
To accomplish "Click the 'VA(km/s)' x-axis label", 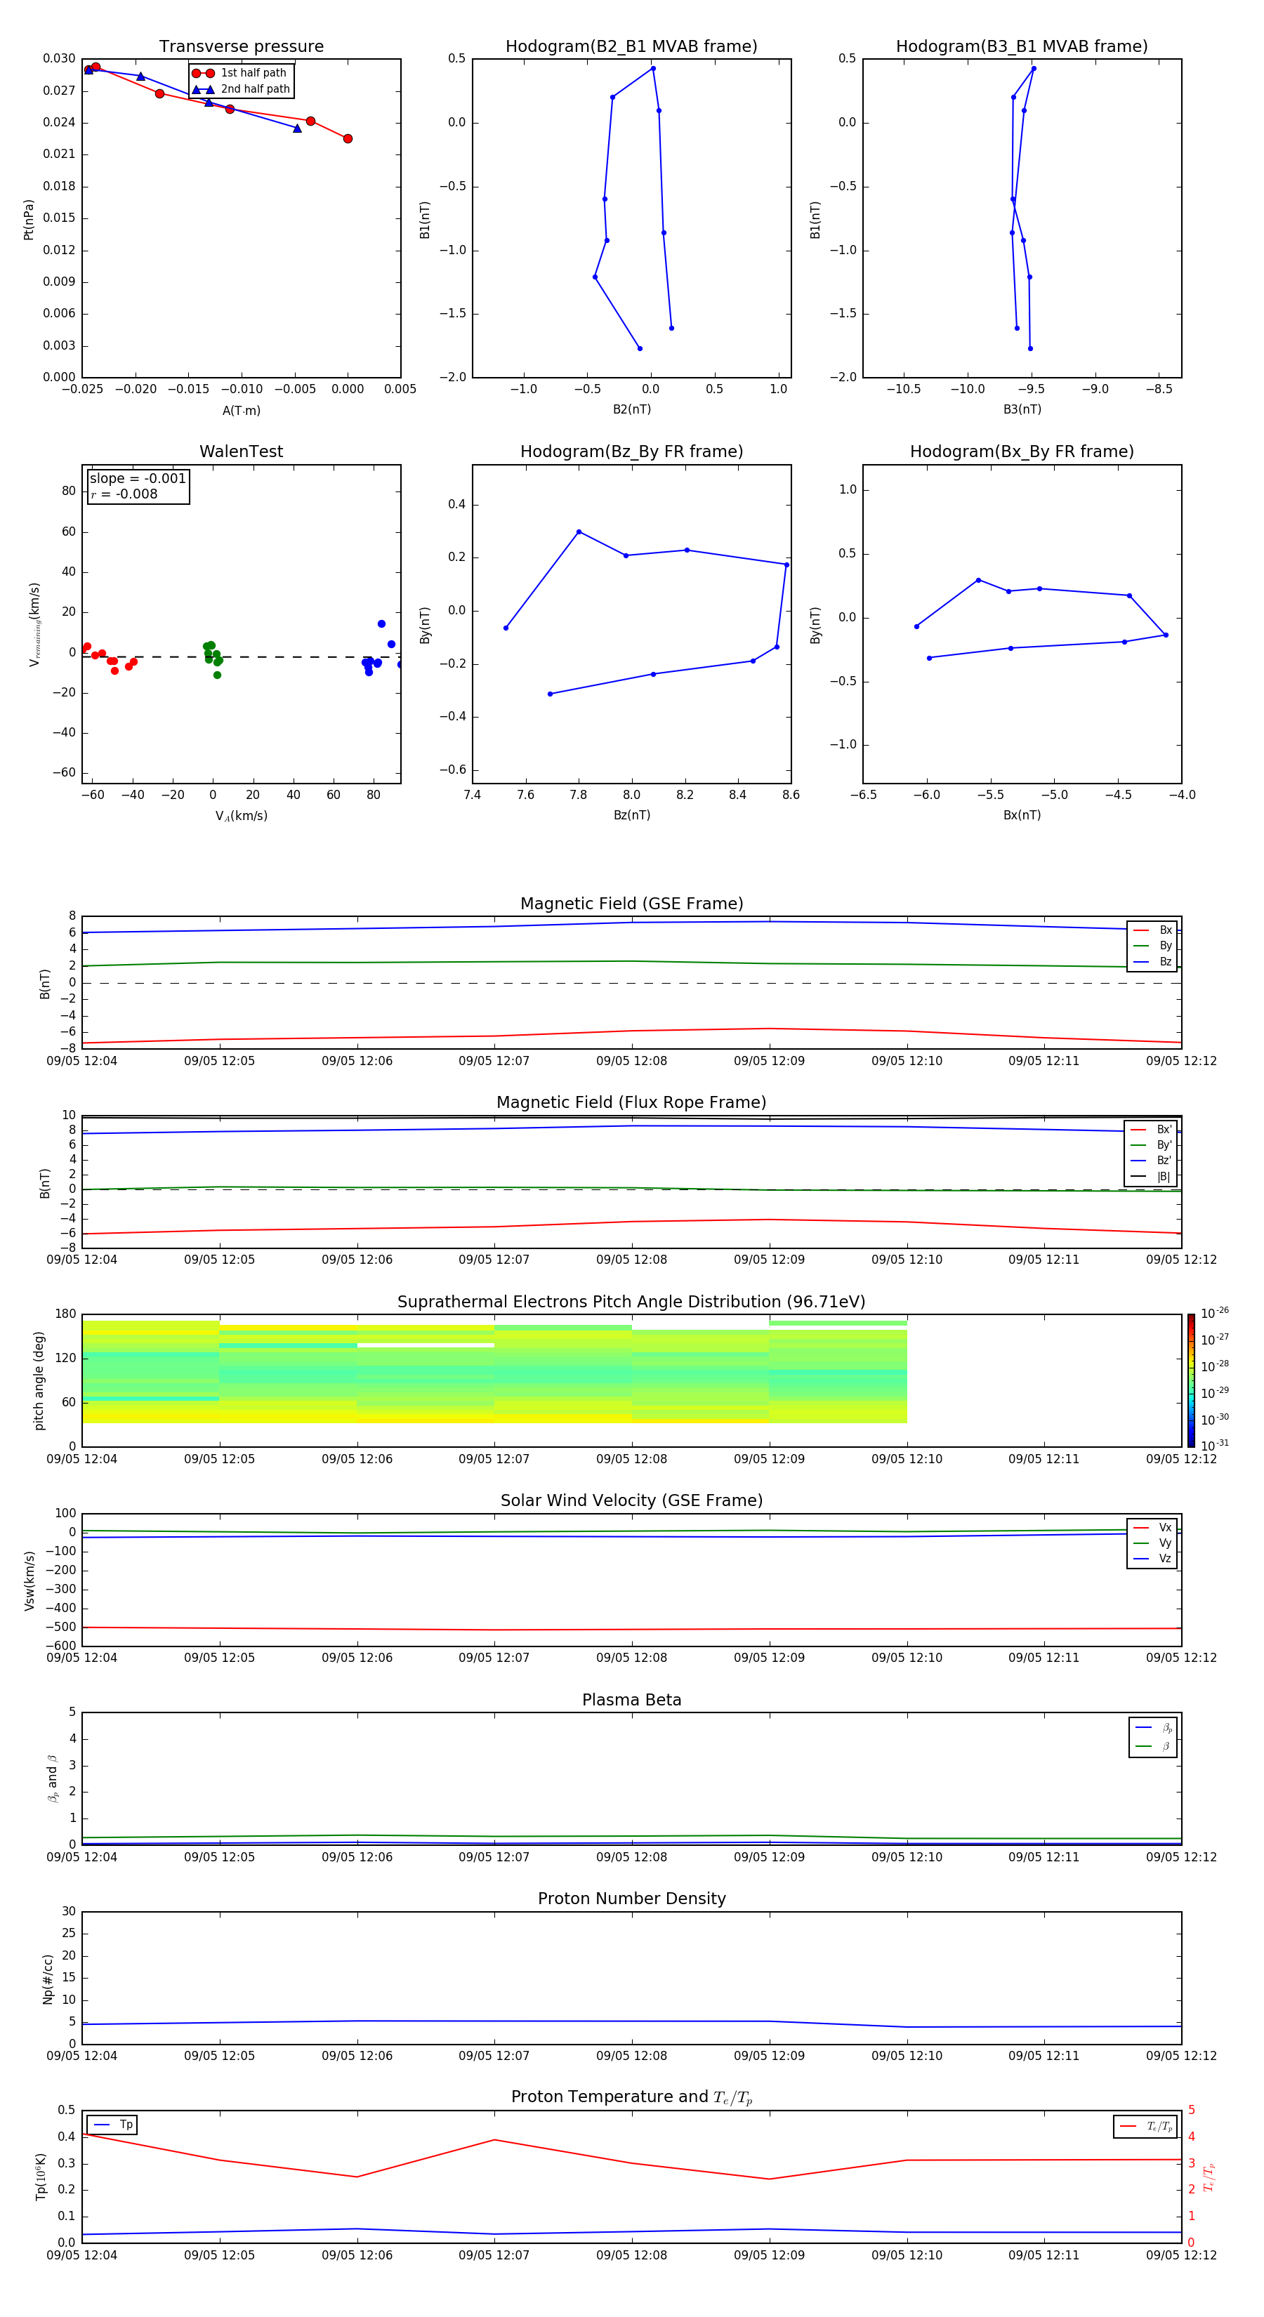I will [241, 816].
